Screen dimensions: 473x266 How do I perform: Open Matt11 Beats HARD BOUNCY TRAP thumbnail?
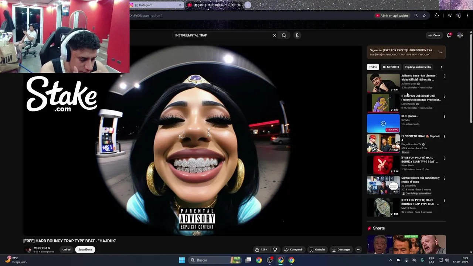point(383,207)
